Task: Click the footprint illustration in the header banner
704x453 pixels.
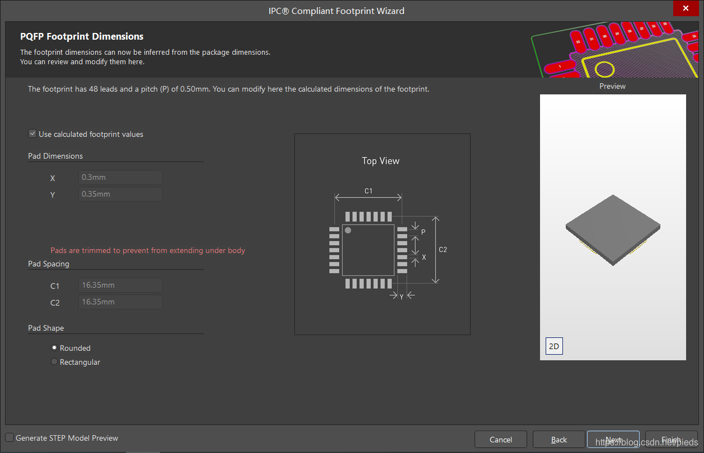Action: [x=614, y=50]
